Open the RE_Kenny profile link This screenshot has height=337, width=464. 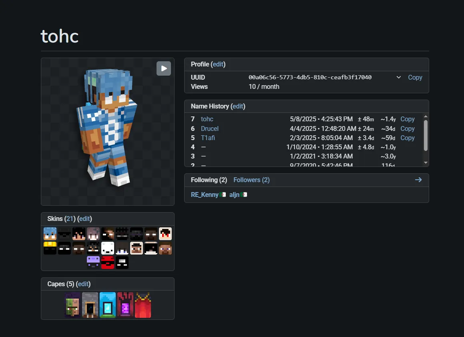[205, 195]
